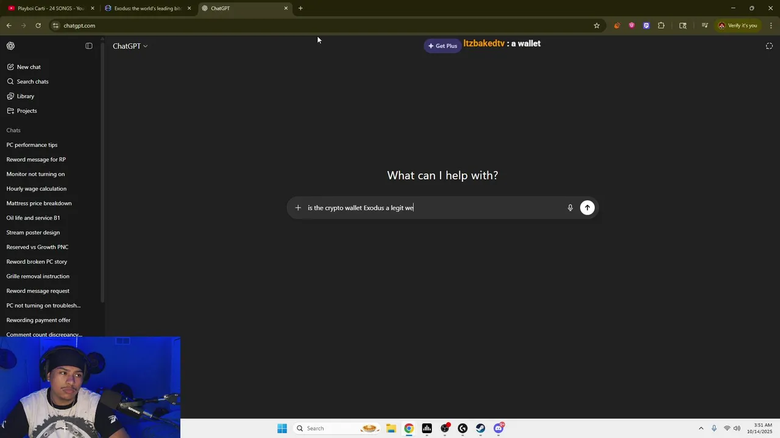Click the Get Plus button
This screenshot has width=780, height=438.
(442, 46)
